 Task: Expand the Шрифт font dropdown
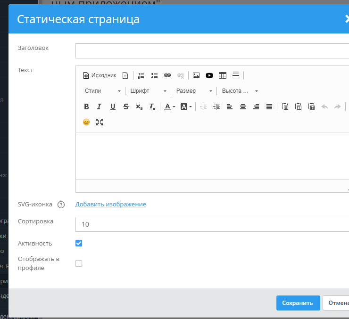pos(149,91)
